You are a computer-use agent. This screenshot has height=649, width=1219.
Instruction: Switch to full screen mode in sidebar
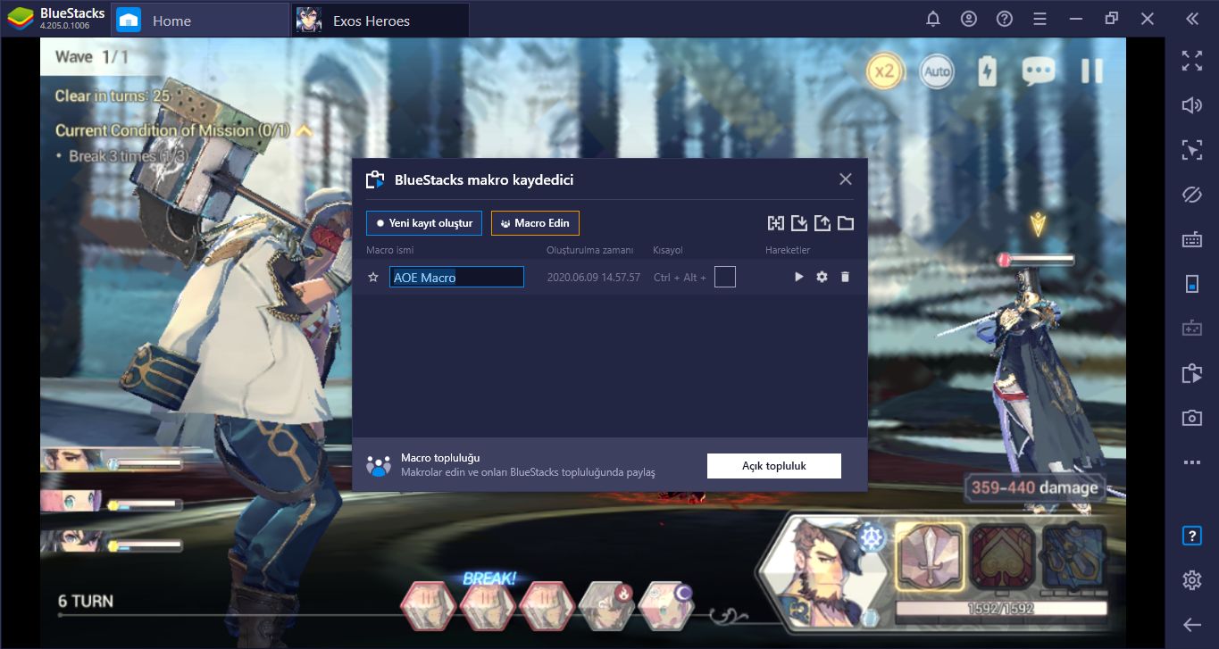pos(1192,61)
